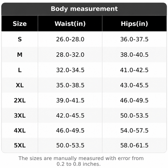Click the L size row label
Viewport: 168px width, 168px height.
click(x=20, y=70)
